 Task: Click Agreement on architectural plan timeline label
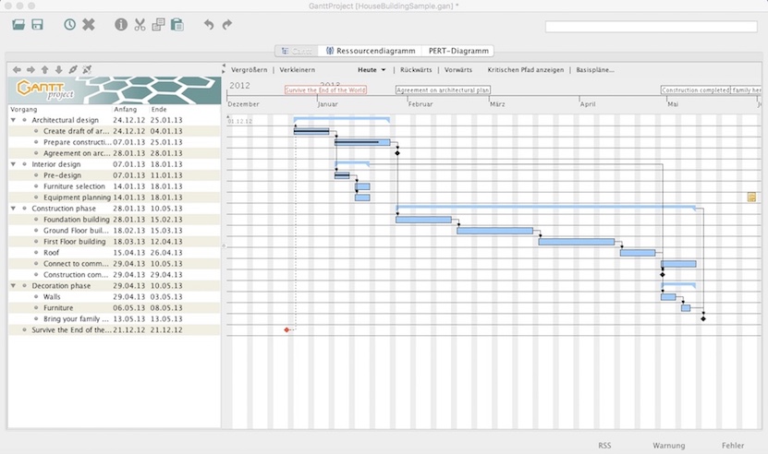point(443,90)
